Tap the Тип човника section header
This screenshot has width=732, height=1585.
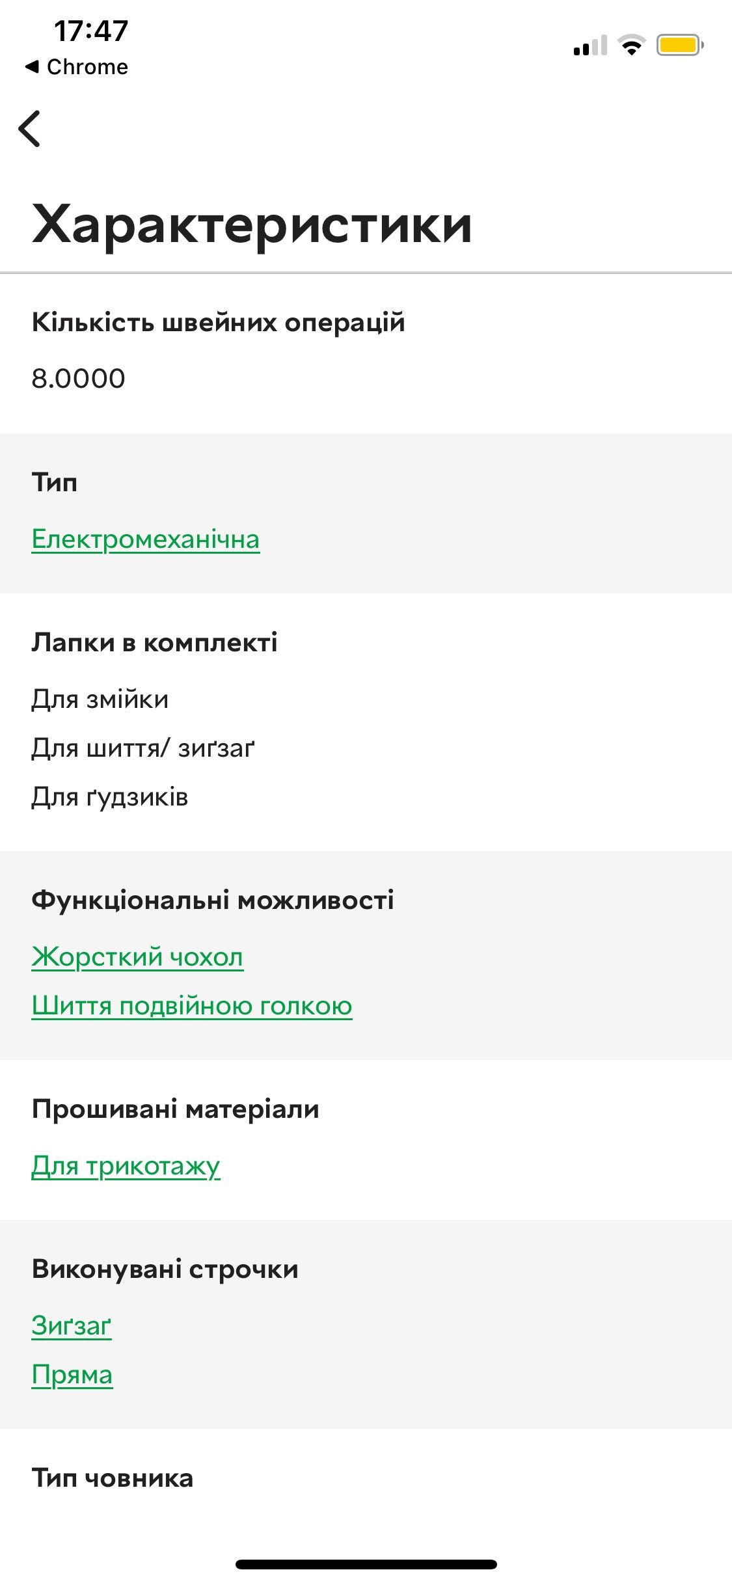(x=113, y=1478)
